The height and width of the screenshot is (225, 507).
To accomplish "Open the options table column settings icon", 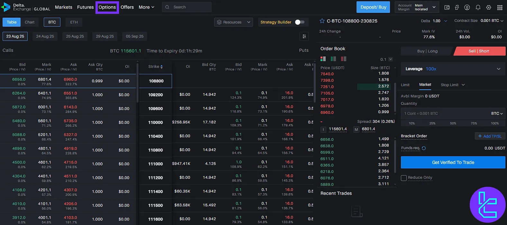I will pos(304,36).
